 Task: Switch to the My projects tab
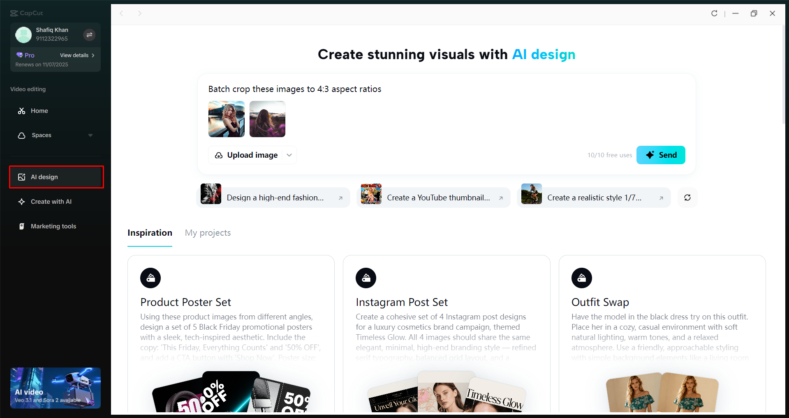(x=208, y=232)
